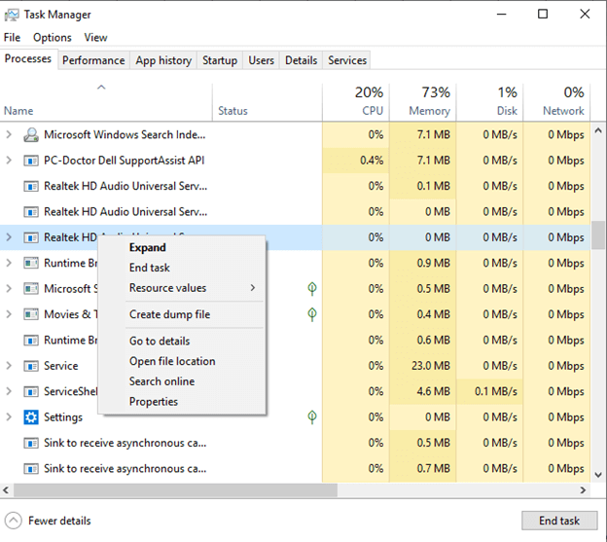Image resolution: width=607 pixels, height=542 pixels.
Task: Select Open file location in the context menu
Action: click(182, 362)
